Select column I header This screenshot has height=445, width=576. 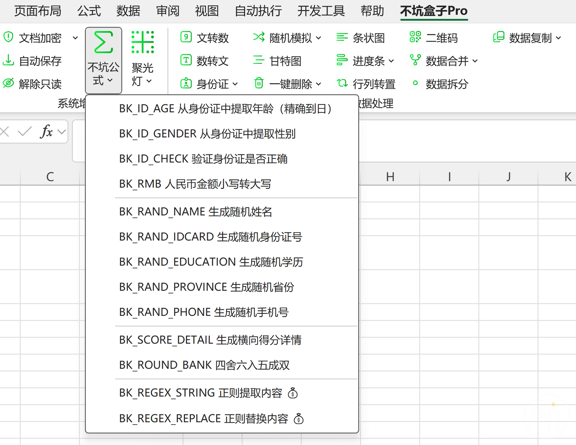click(x=449, y=177)
